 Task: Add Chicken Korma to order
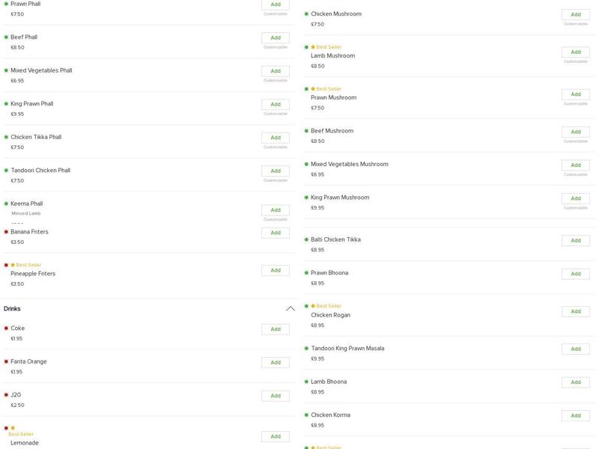576,415
